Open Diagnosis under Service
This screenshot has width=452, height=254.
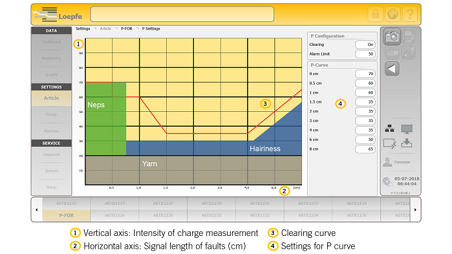pos(51,154)
